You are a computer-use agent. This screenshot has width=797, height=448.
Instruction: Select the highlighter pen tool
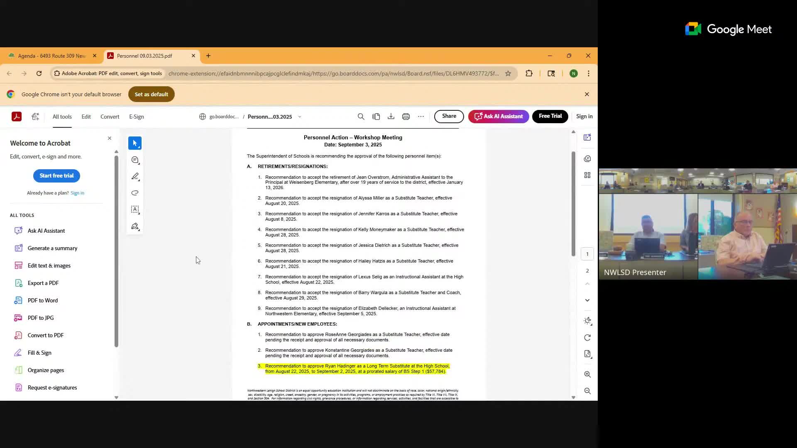click(x=135, y=177)
